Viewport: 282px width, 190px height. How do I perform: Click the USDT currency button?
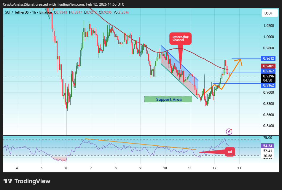coord(270,13)
